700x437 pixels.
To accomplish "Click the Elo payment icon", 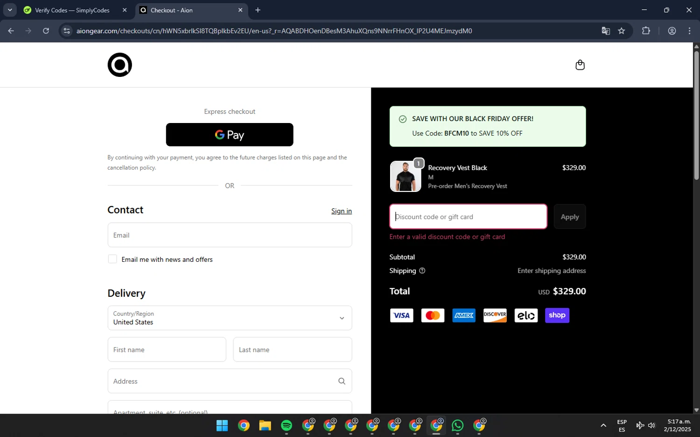I will (x=526, y=315).
